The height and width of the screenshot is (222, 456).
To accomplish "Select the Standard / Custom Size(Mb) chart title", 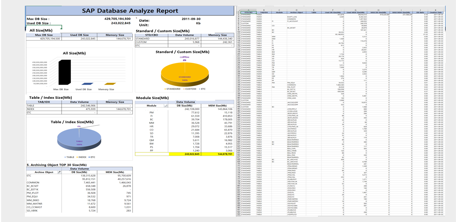I will click(x=182, y=52).
